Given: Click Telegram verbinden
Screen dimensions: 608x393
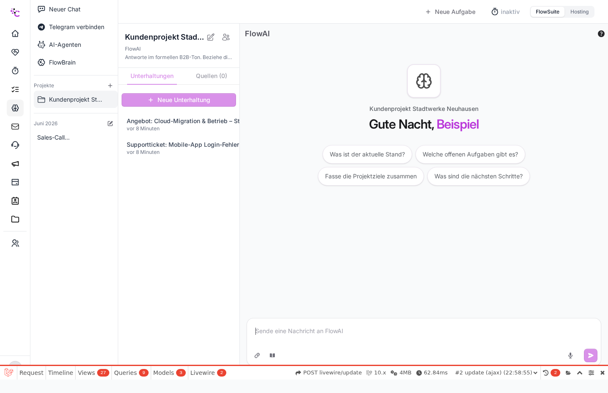Looking at the screenshot, I should point(76,27).
